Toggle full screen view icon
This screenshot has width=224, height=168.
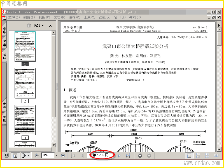(6, 155)
